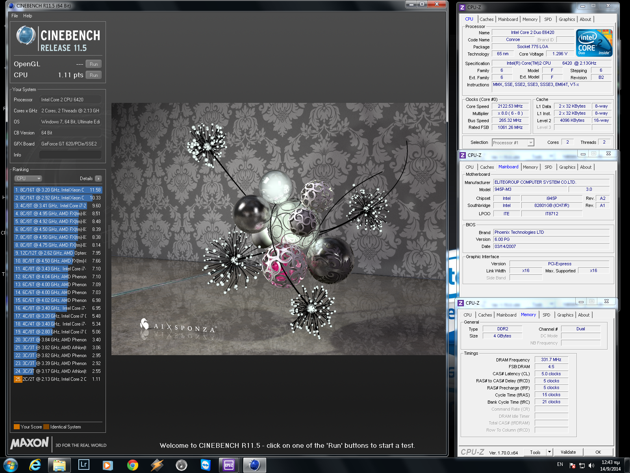Open the File menu in Cinebench
This screenshot has height=473, width=630.
click(15, 16)
